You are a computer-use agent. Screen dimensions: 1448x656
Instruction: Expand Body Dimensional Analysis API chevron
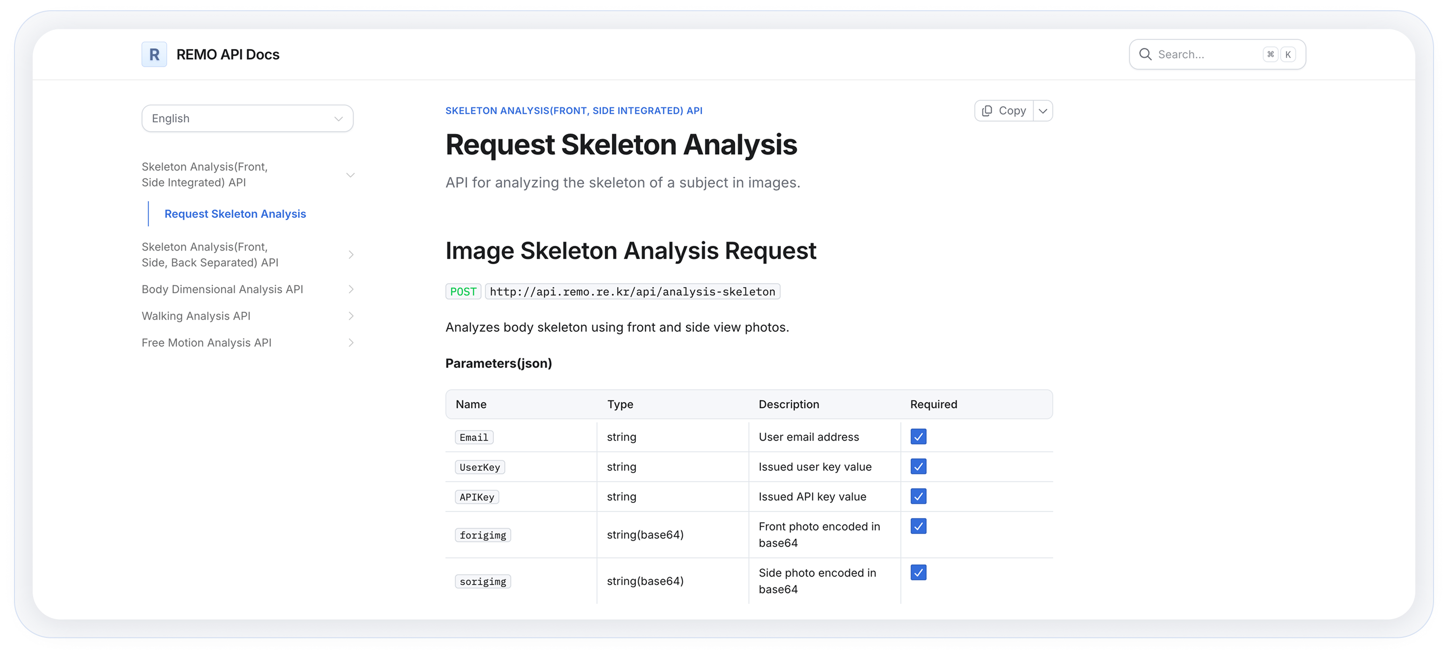click(351, 289)
